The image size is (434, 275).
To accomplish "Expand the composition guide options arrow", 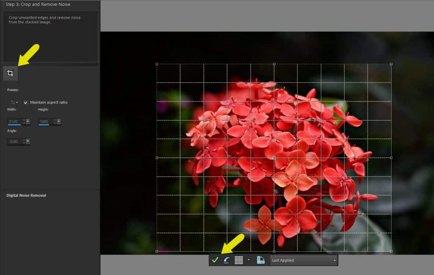I will click(x=248, y=260).
